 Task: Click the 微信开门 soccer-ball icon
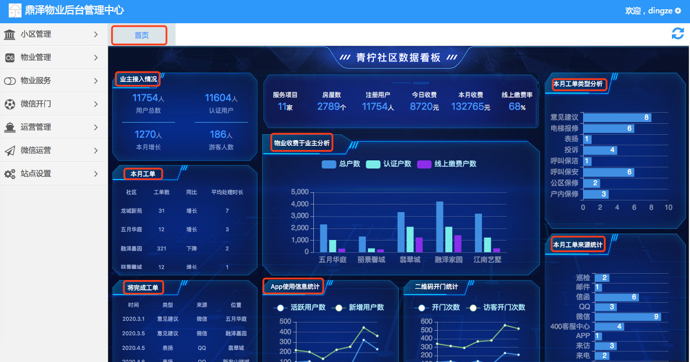[10, 104]
